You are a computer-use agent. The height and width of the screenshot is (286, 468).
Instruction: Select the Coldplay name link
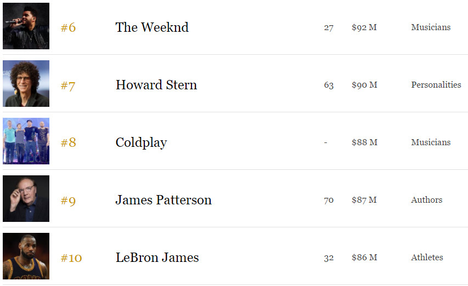[141, 142]
